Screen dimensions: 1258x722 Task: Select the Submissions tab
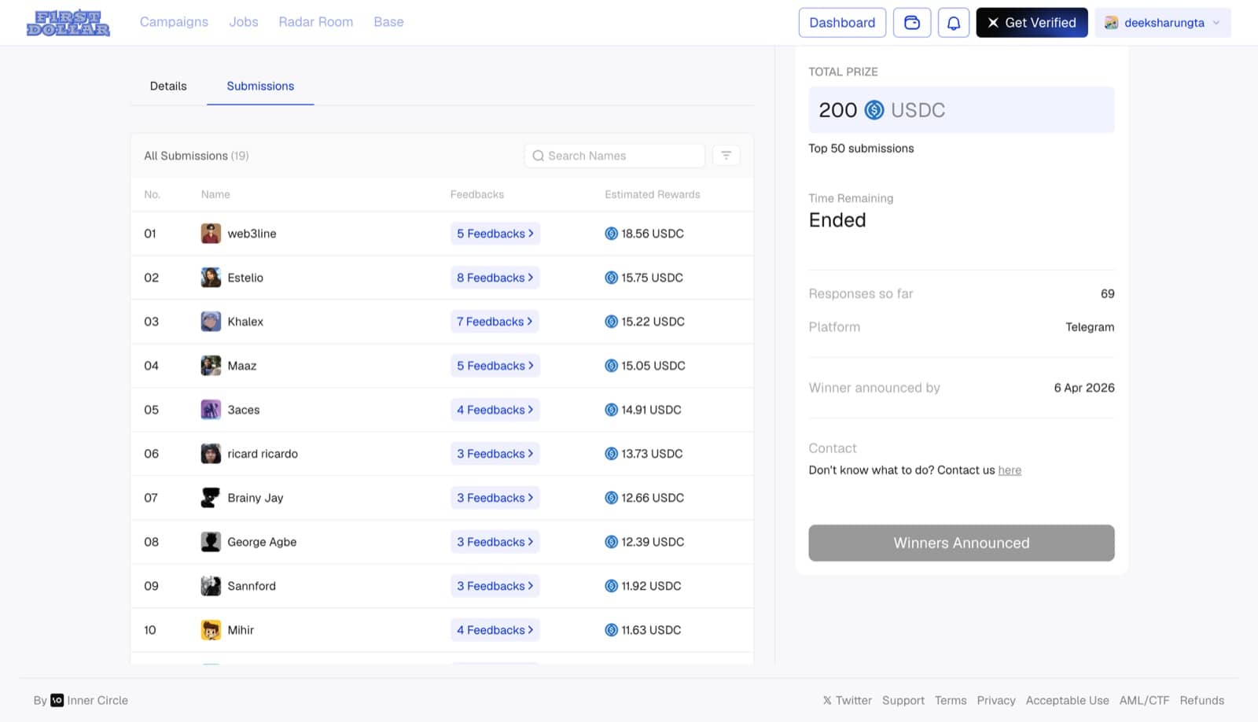[260, 86]
